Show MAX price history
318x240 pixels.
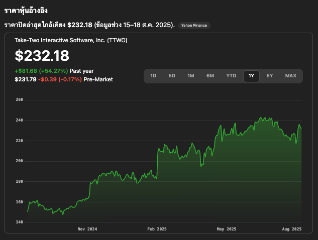(x=291, y=76)
